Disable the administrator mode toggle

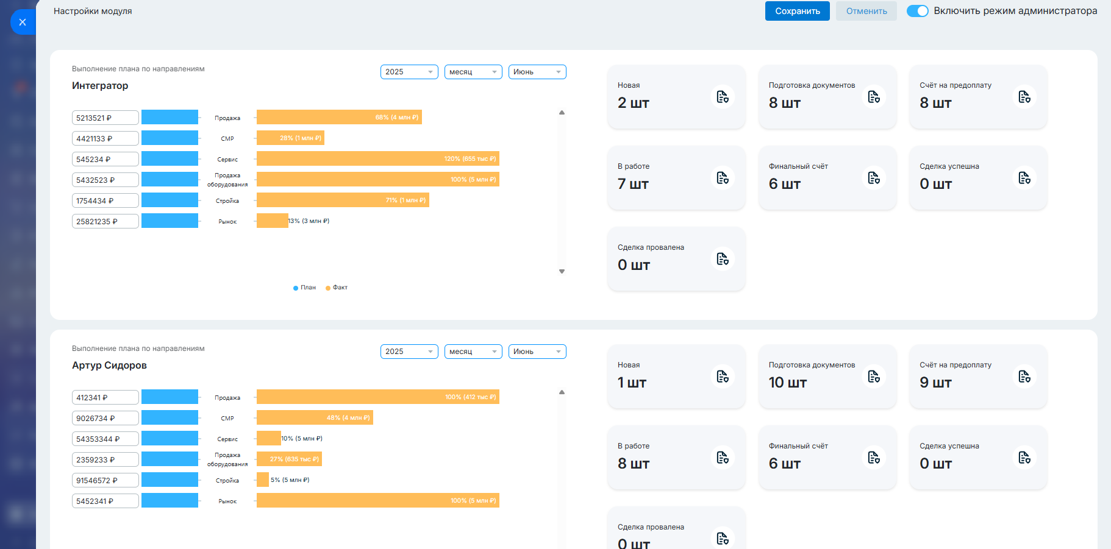pos(917,11)
